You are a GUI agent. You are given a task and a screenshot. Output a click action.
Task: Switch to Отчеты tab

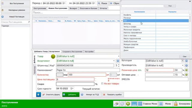coord(103,8)
